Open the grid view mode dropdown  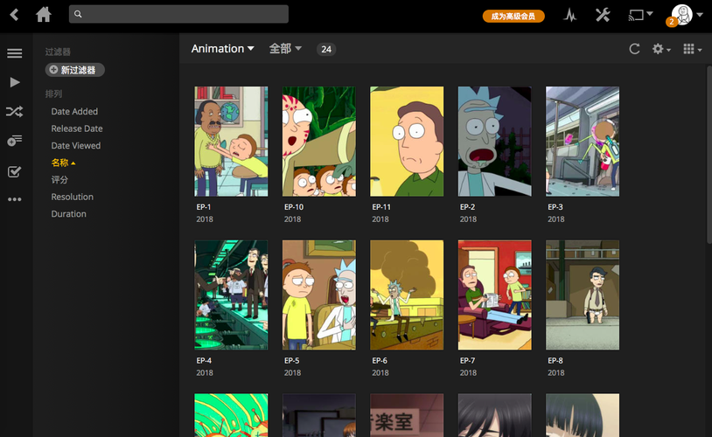(x=692, y=49)
